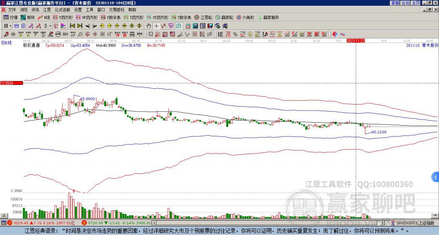Viewport: 439px width, 235px height.
Task: Open the 交易委托 menu
Action: click(117, 10)
